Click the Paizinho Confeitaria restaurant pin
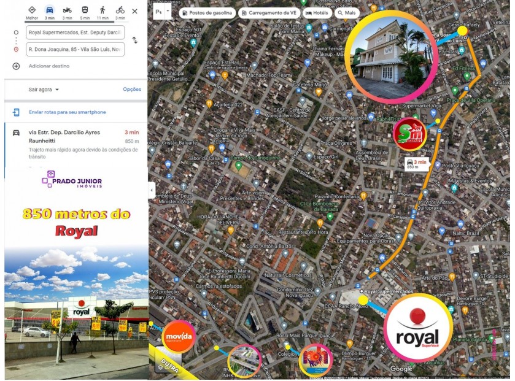Viewport: 515px width, 381px height. pyautogui.click(x=363, y=196)
